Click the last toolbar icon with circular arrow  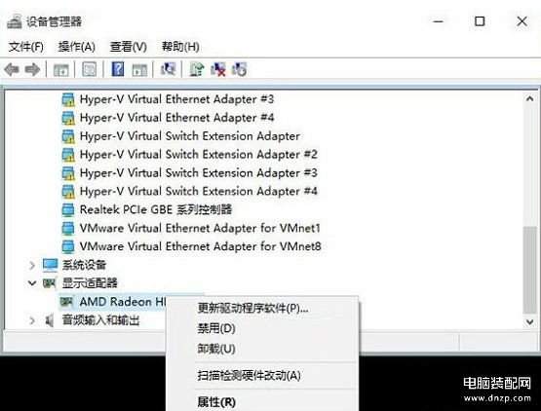pyautogui.click(x=240, y=69)
